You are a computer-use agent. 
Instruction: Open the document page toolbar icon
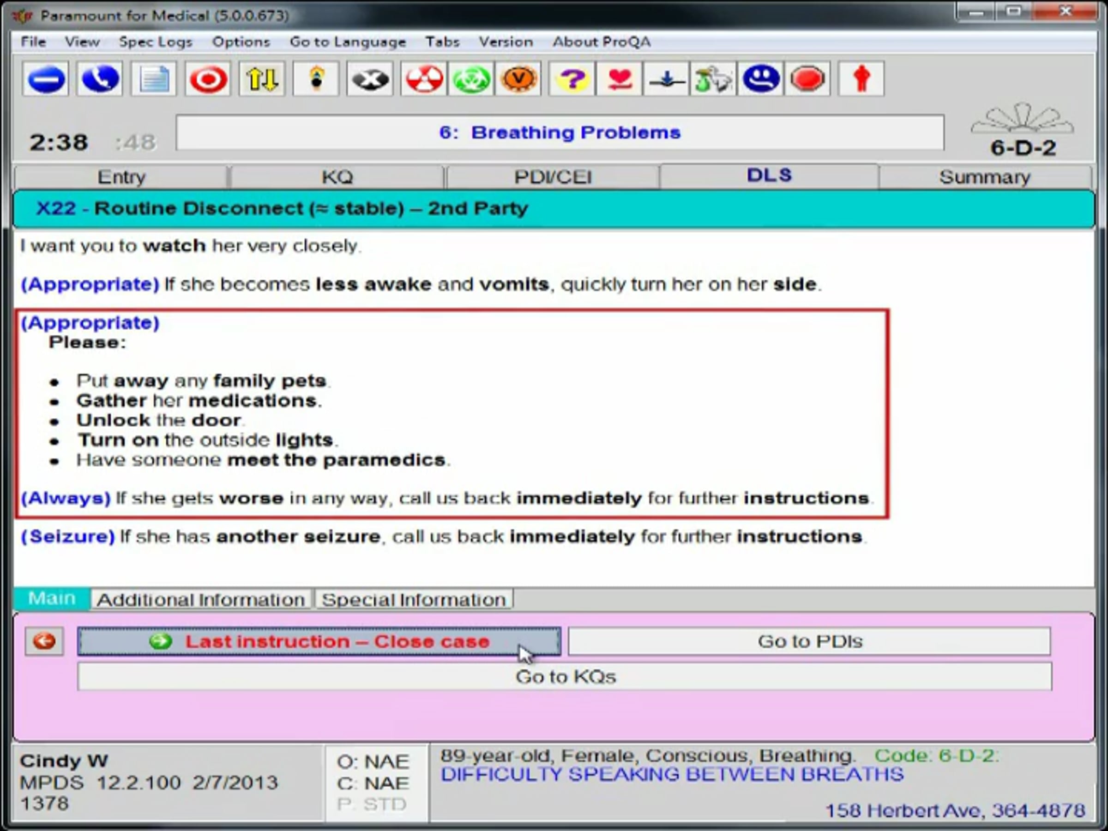[x=154, y=78]
